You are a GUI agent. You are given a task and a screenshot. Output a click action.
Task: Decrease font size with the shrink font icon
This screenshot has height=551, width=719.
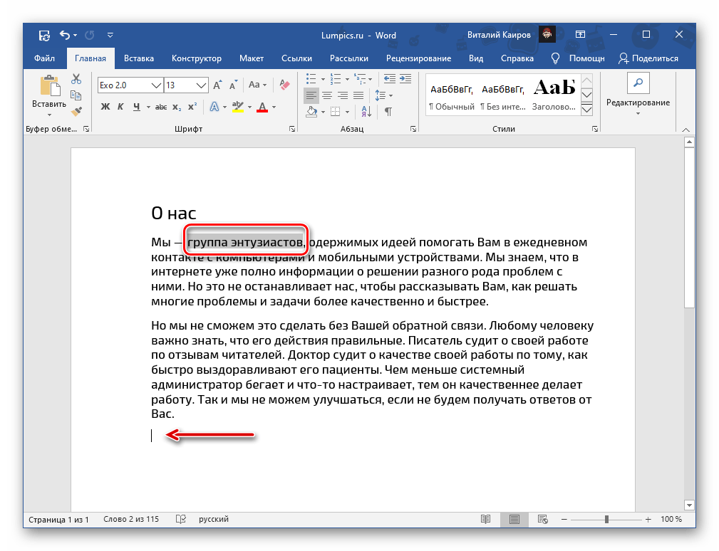[234, 85]
